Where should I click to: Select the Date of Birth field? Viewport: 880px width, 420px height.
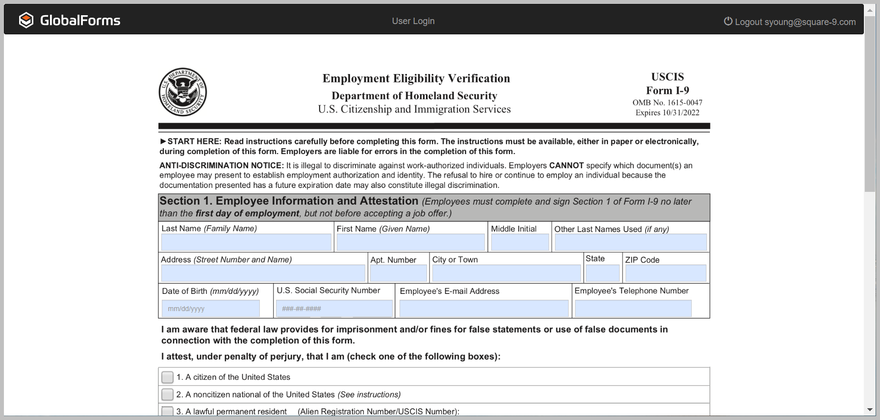[x=210, y=309]
